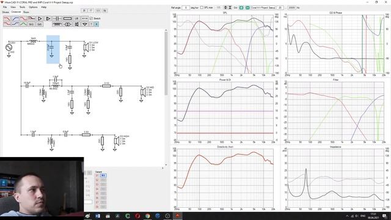This screenshot has width=391, height=220.
Task: Add a transformer/generator symbol from toolbar
Action: click(x=67, y=24)
